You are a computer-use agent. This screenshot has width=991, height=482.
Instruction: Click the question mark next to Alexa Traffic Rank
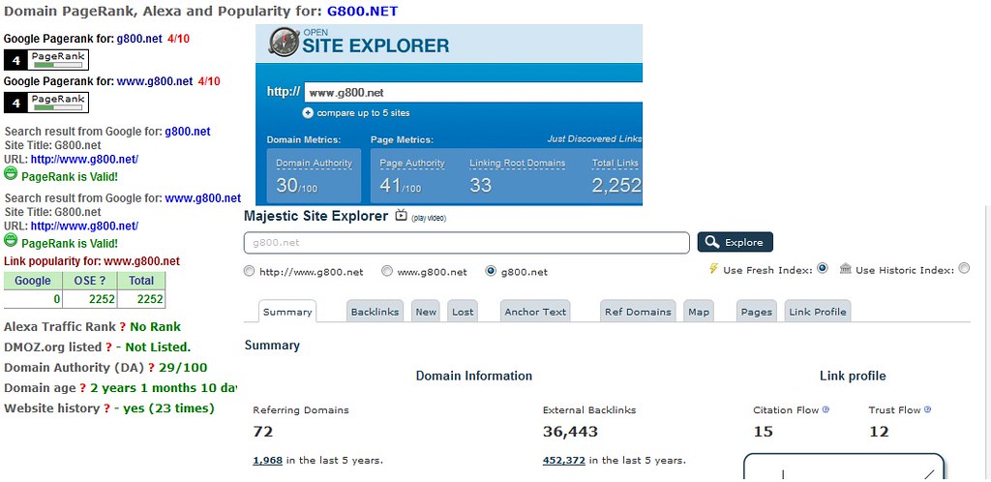pos(123,327)
